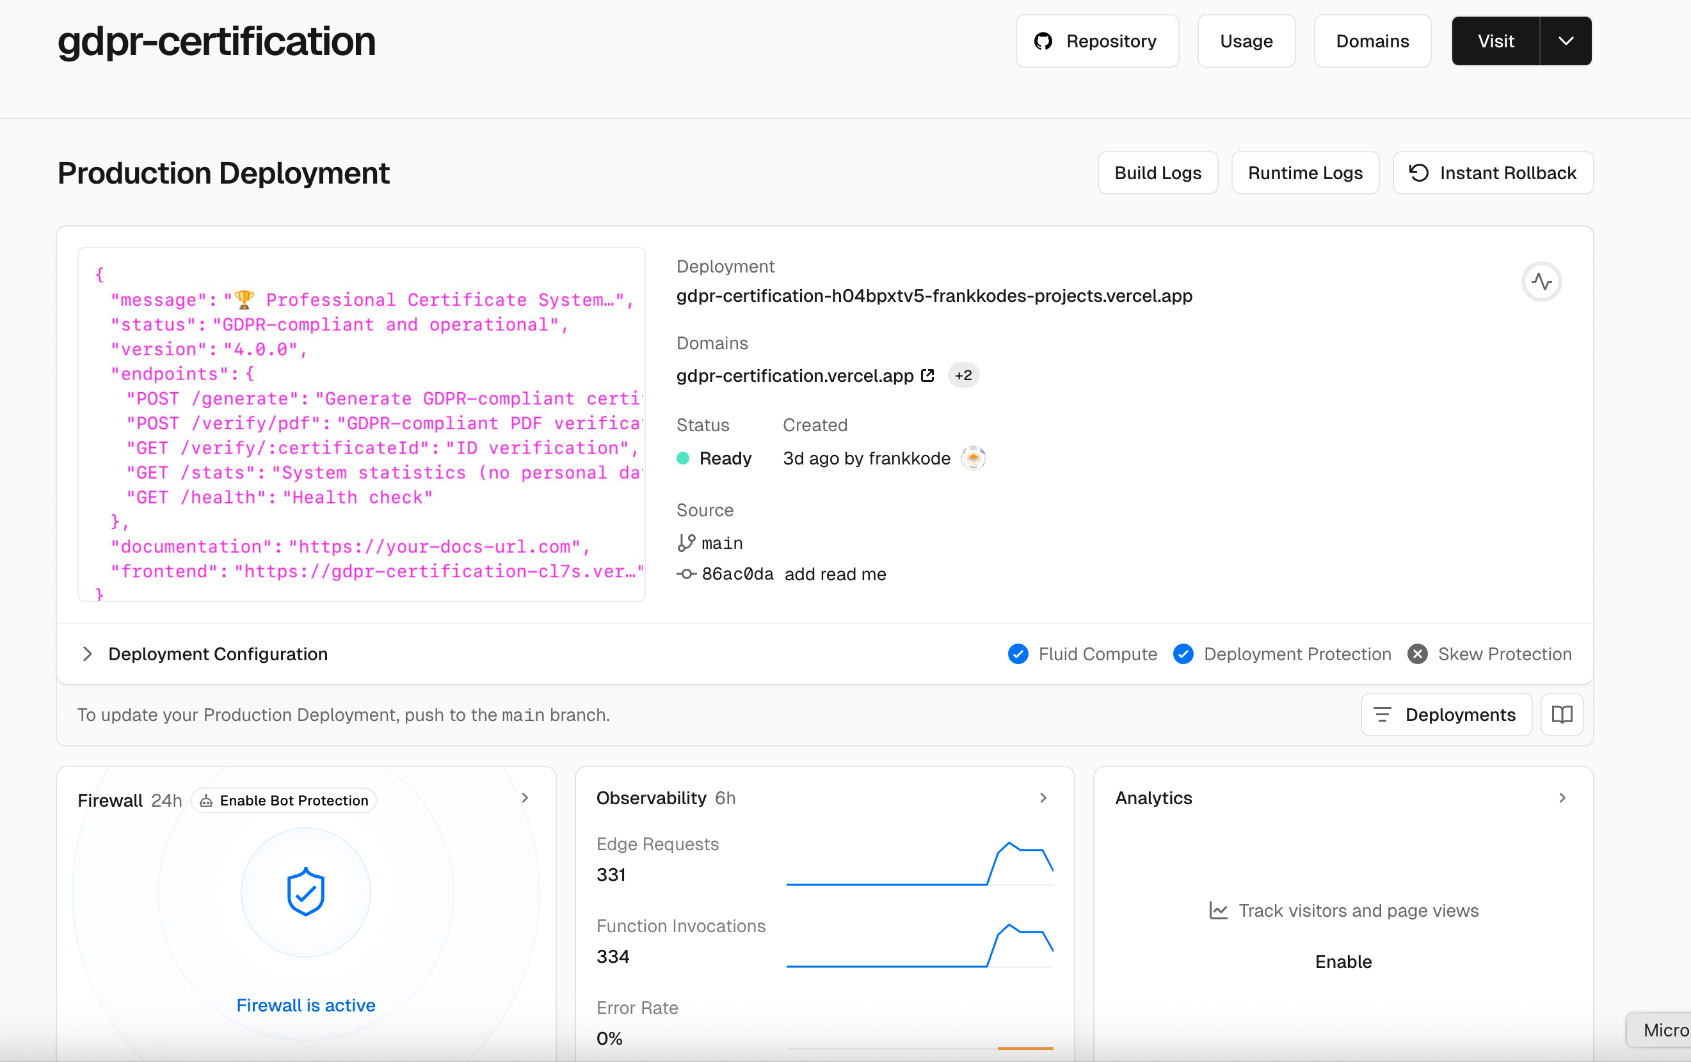Open the documentation book icon
Viewport: 1691px width, 1062px height.
(1562, 715)
